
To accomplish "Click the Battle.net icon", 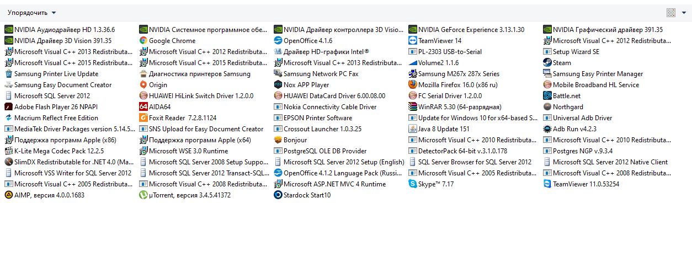I will (547, 96).
